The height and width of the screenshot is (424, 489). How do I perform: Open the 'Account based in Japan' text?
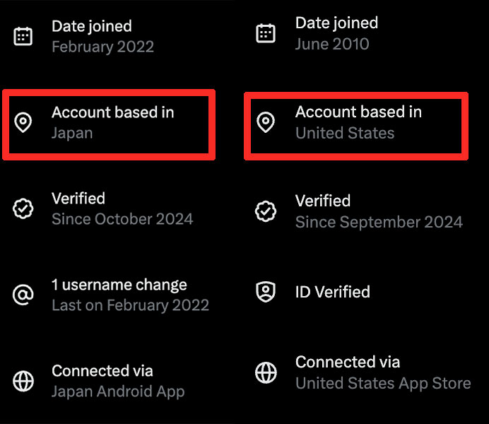[112, 122]
